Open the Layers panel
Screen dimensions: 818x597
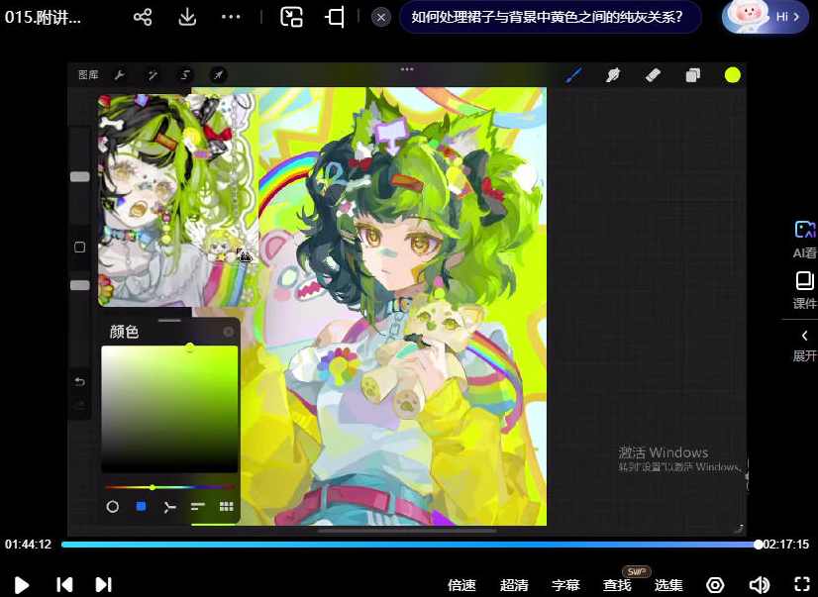(x=692, y=74)
